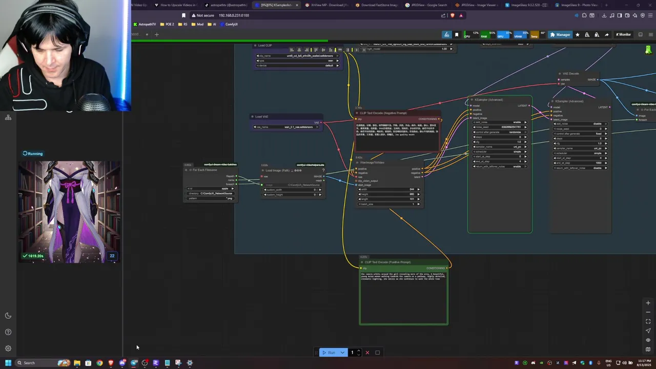Click the width field in WanImageToVideo node
Screen dimensions: 656x369
coord(389,189)
